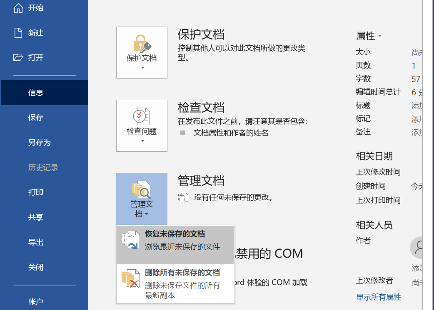Switch to the 打印 section in the sidebar
Screen dimensions: 434x310
point(36,192)
